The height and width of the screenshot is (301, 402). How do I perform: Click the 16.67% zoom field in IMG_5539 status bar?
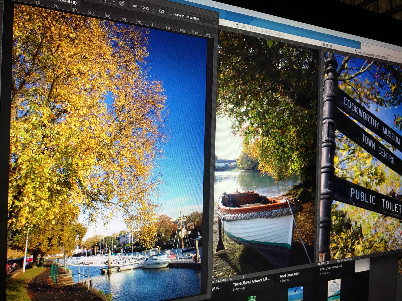click(x=321, y=264)
